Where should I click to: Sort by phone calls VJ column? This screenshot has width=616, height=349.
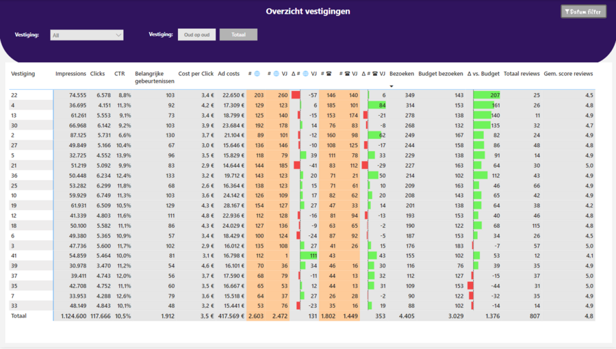[x=350, y=74]
